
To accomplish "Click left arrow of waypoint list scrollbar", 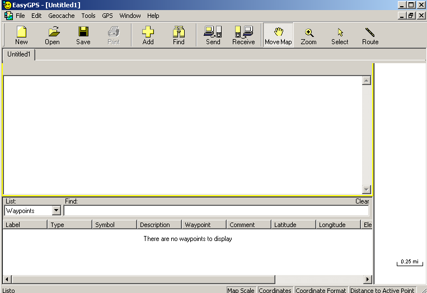I will (x=7, y=279).
